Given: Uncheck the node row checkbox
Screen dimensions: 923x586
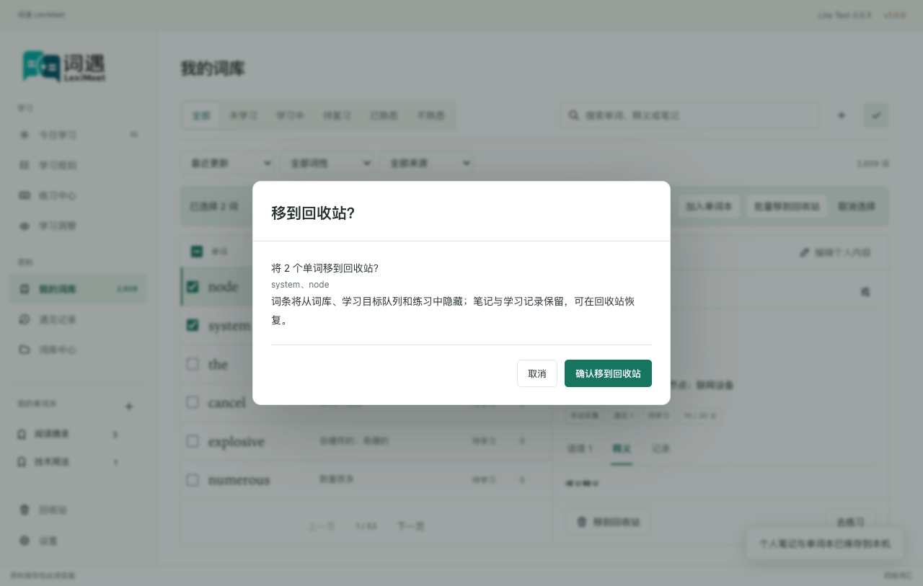Looking at the screenshot, I should [x=193, y=287].
